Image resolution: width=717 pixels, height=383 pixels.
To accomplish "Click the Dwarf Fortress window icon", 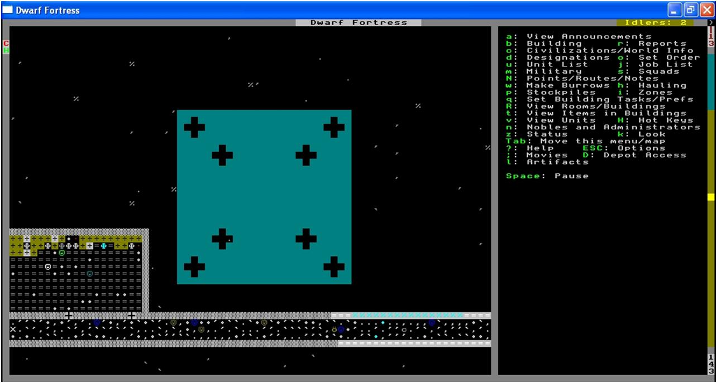I will (8, 10).
